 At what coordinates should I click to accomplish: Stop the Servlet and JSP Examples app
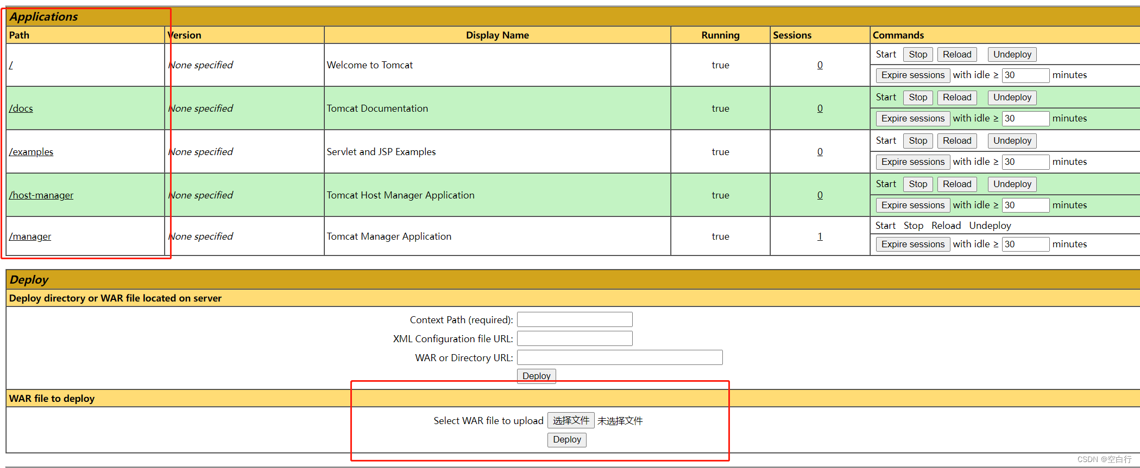point(918,140)
